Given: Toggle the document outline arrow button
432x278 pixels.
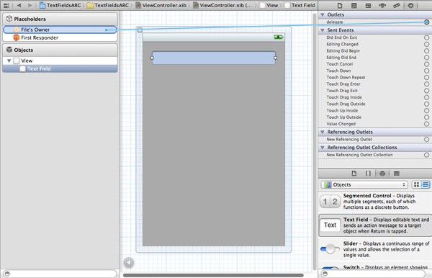Looking at the screenshot, I should 129,263.
